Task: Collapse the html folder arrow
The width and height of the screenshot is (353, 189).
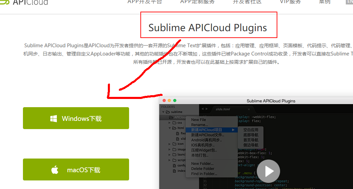Action: (169, 128)
